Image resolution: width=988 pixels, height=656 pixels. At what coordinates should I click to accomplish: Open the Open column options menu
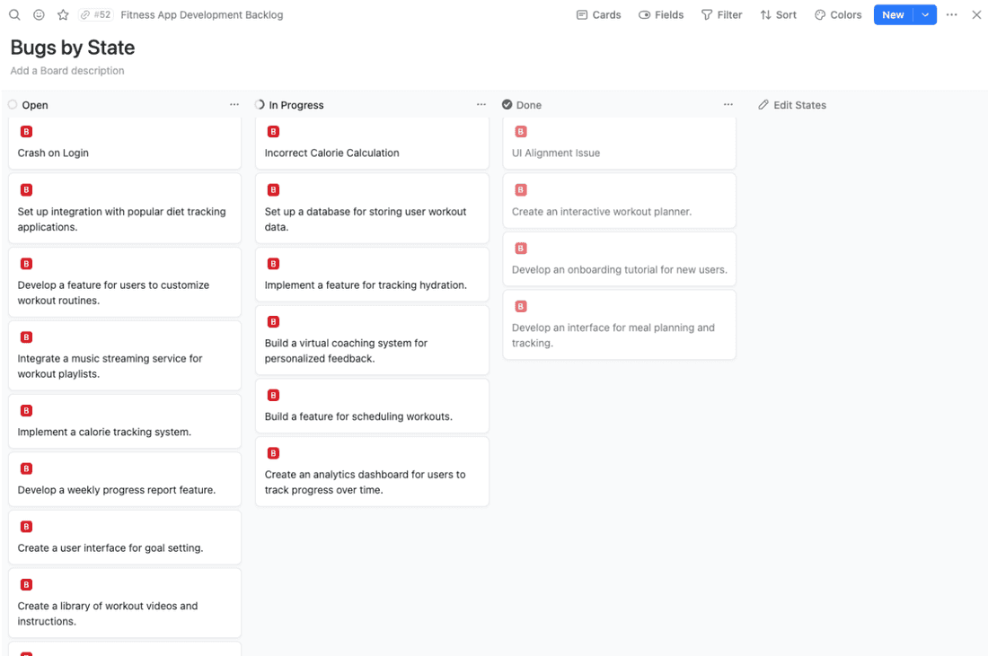[234, 105]
